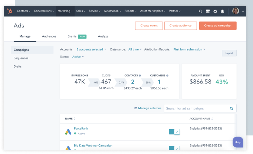This screenshot has height=154, width=253.
Task: Click the Help chat button
Action: tap(238, 142)
